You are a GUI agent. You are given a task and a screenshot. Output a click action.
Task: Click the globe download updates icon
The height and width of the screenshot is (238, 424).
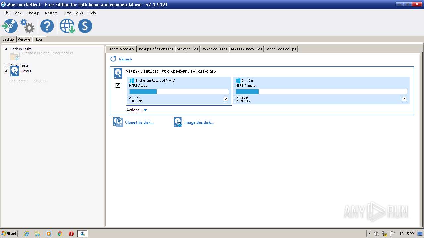67,26
